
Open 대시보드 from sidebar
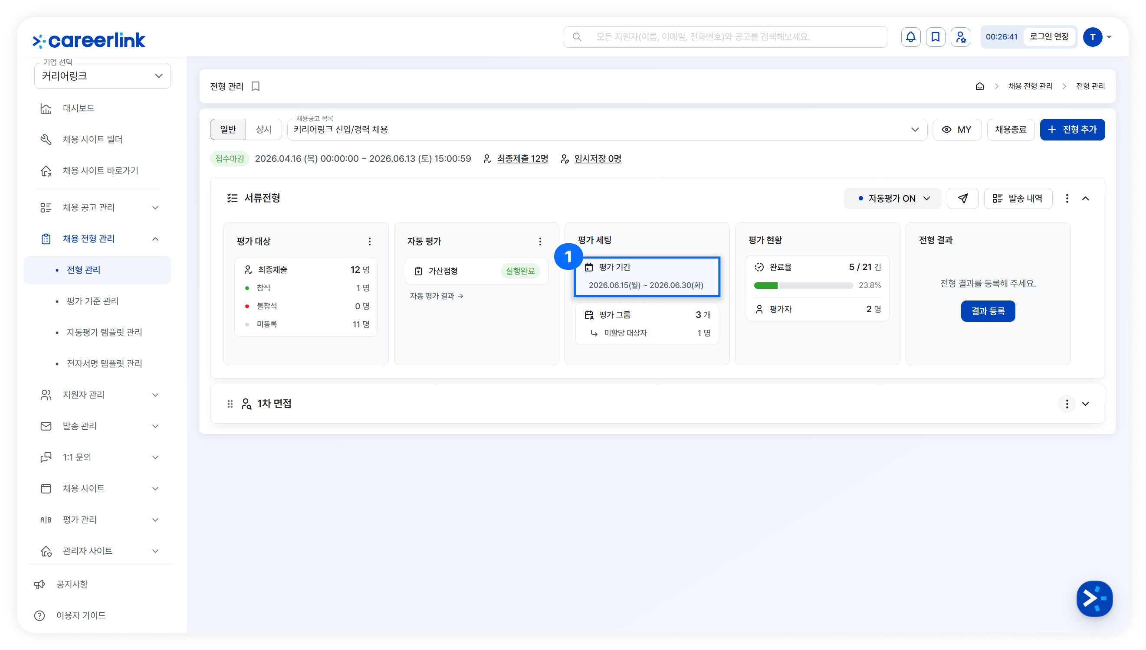[x=98, y=108]
